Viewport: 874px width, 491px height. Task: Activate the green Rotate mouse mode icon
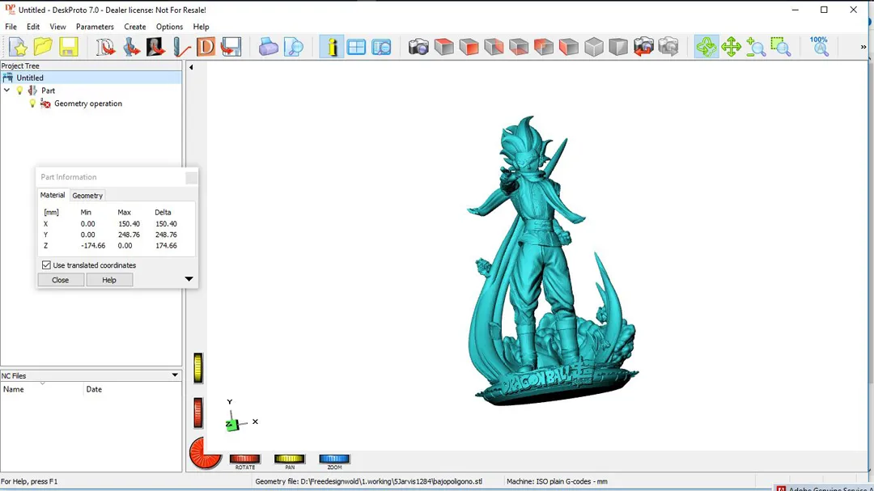(x=706, y=47)
